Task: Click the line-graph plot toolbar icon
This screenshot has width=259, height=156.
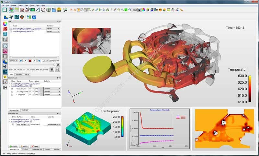Action: [22, 10]
